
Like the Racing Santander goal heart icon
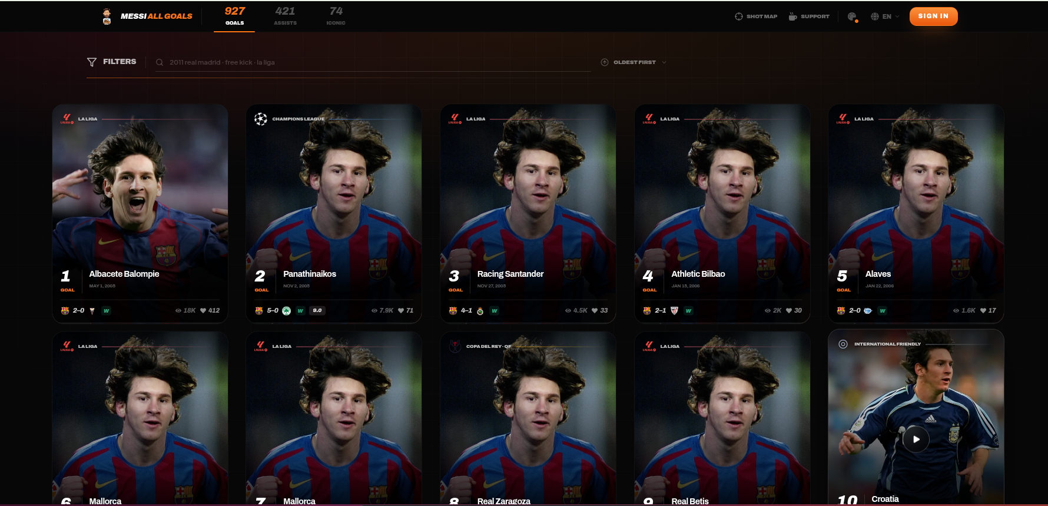coord(595,311)
